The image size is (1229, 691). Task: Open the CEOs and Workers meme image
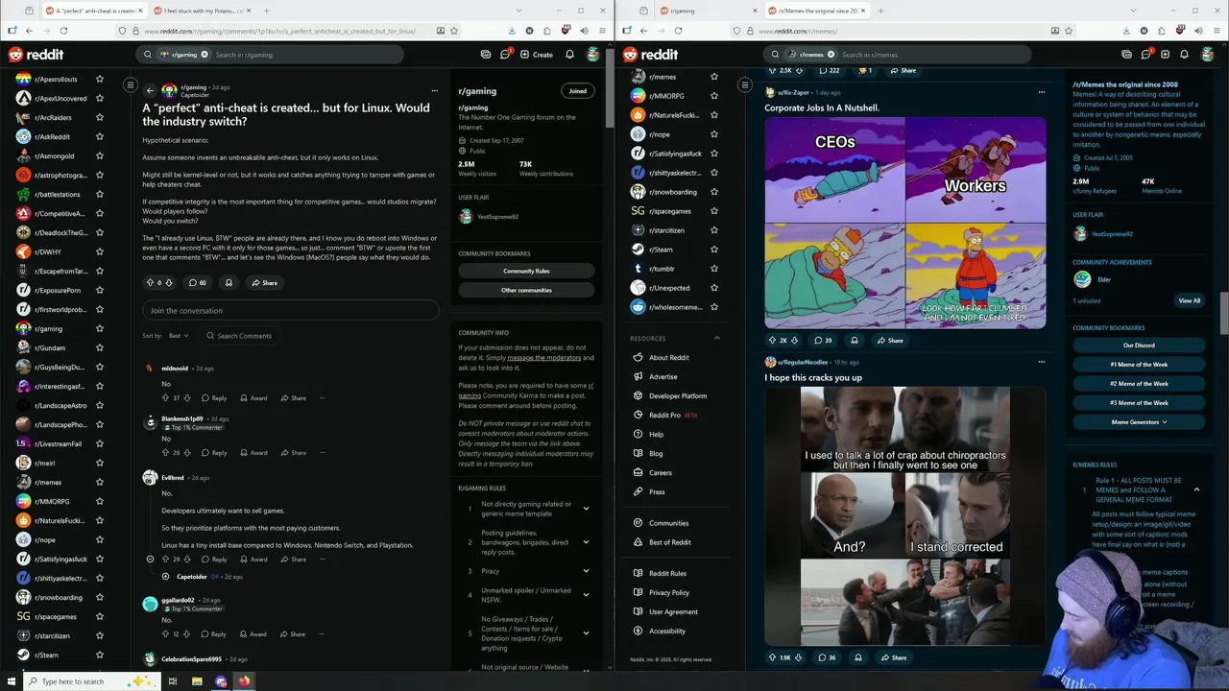(x=905, y=223)
